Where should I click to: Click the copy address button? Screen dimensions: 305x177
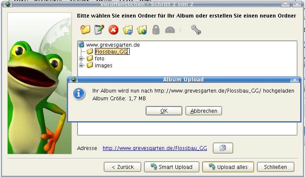tap(223, 148)
